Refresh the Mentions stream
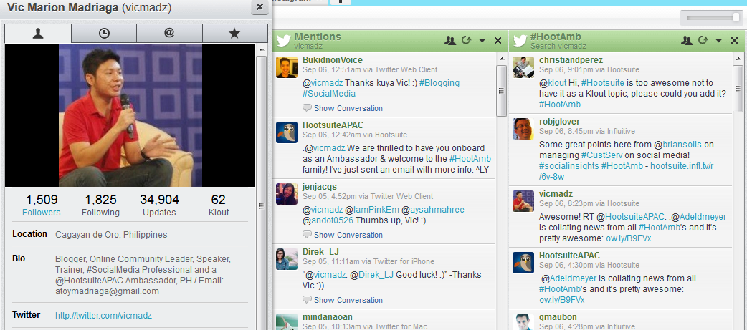This screenshot has width=747, height=330. 466,41
